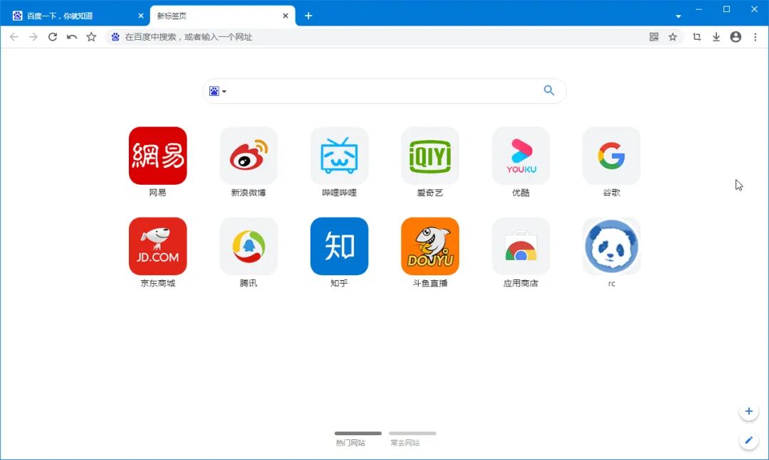The height and width of the screenshot is (460, 769).
Task: Open the three-dot browser menu
Action: point(755,37)
